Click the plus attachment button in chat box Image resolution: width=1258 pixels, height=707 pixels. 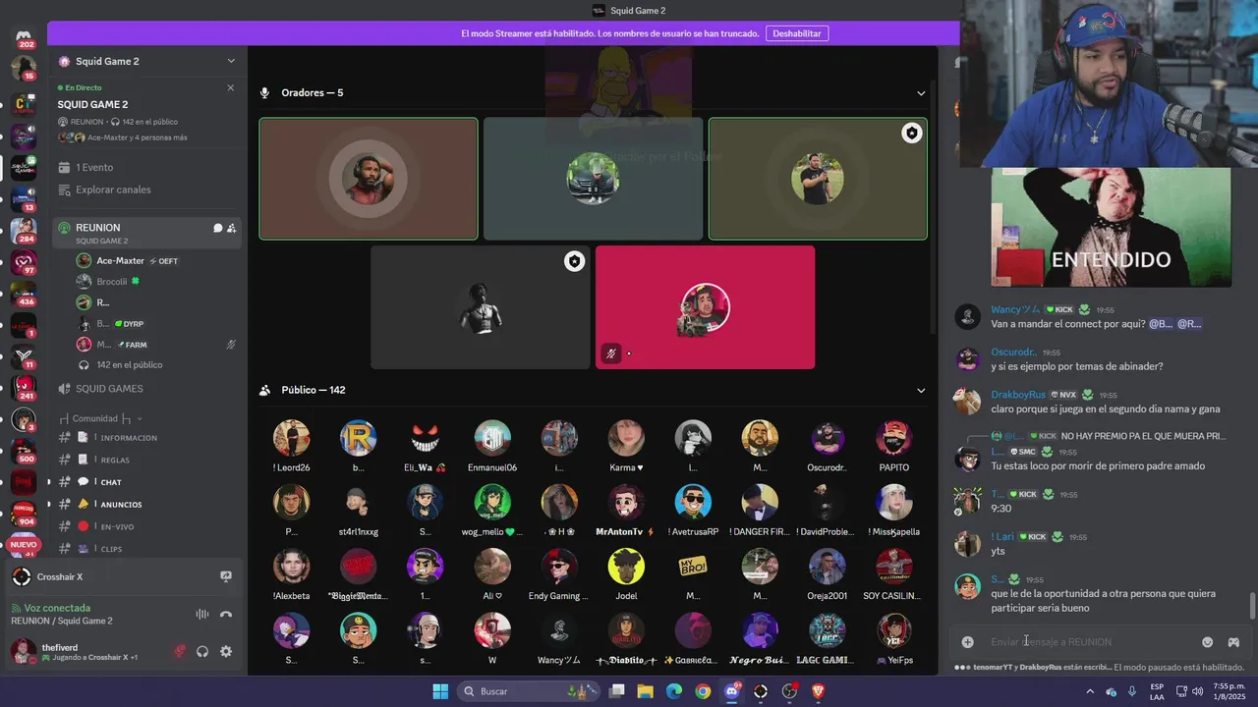967,642
